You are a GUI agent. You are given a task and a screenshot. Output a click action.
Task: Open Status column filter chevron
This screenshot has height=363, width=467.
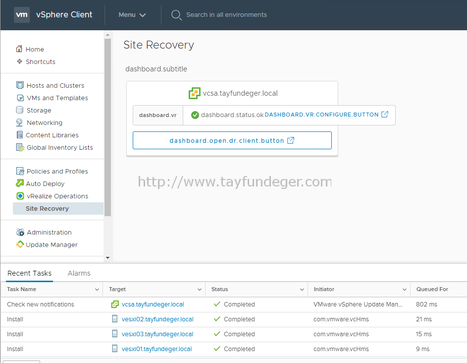pyautogui.click(x=302, y=289)
